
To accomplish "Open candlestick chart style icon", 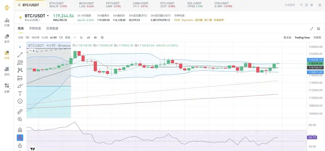I will click(88, 38).
